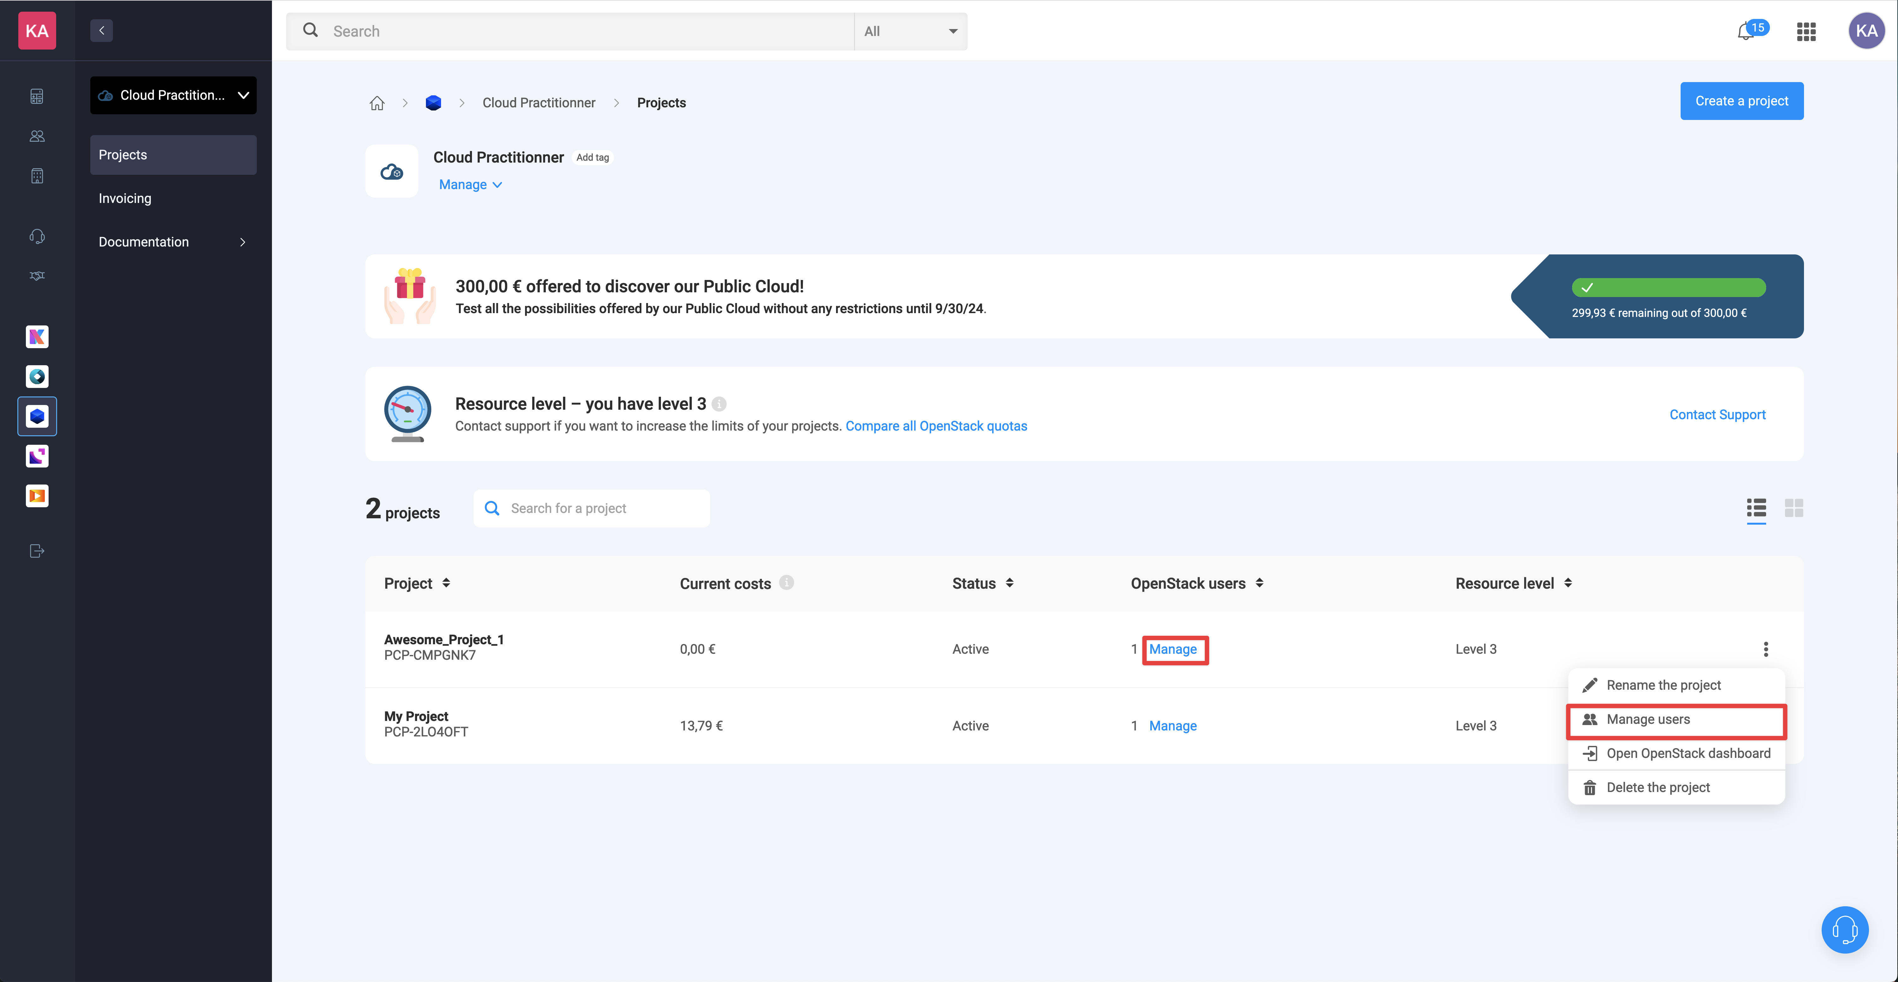Click the KA logo in the sidebar
Viewport: 1898px width, 982px height.
pos(37,31)
